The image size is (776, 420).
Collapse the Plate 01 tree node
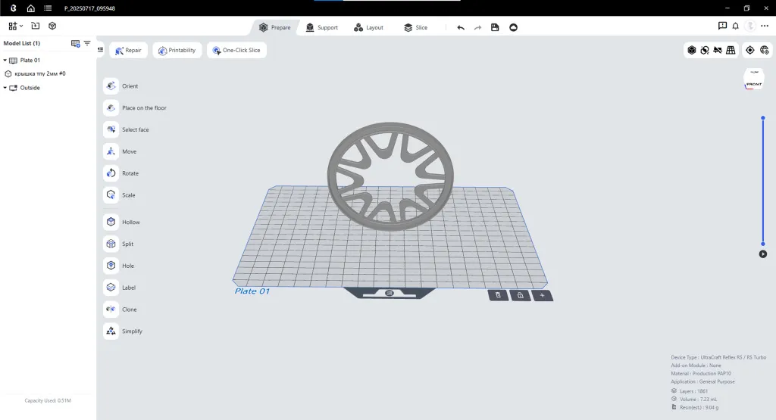5,60
